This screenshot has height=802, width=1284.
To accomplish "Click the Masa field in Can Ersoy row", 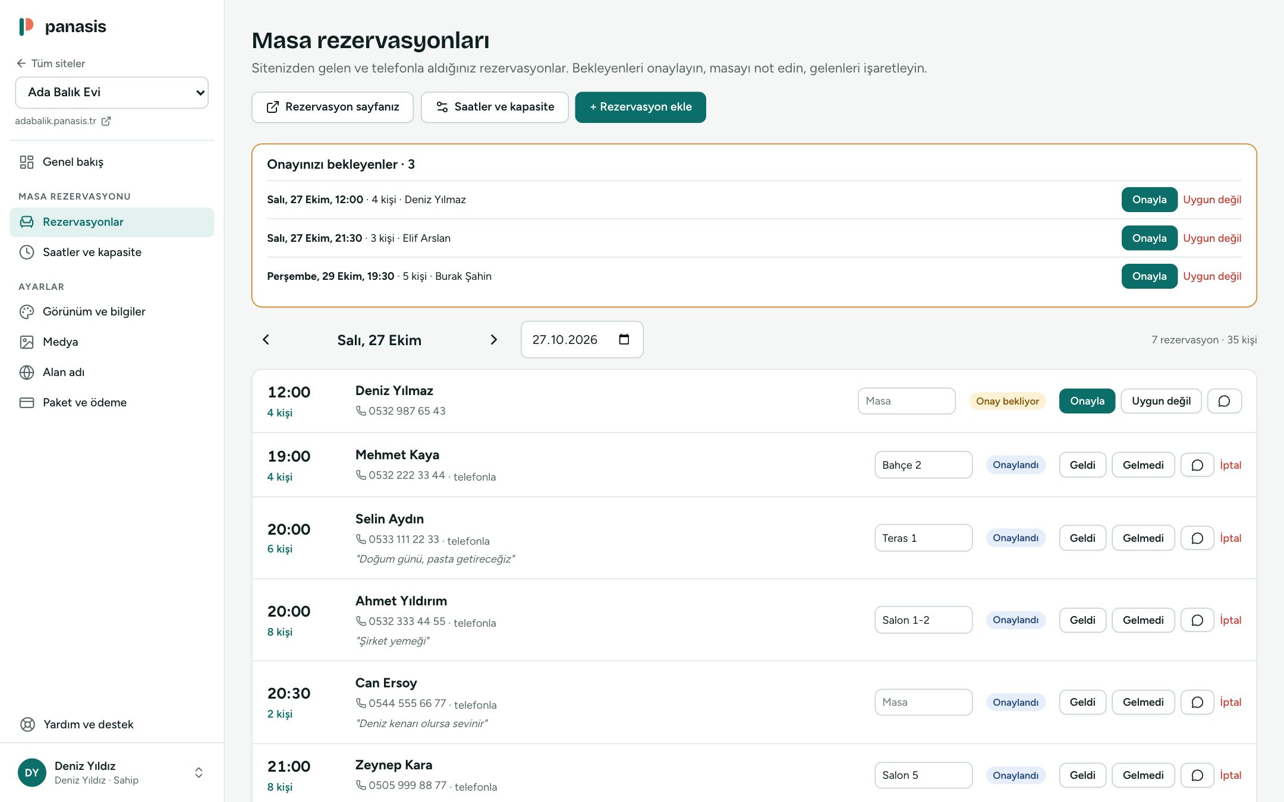I will pos(923,702).
